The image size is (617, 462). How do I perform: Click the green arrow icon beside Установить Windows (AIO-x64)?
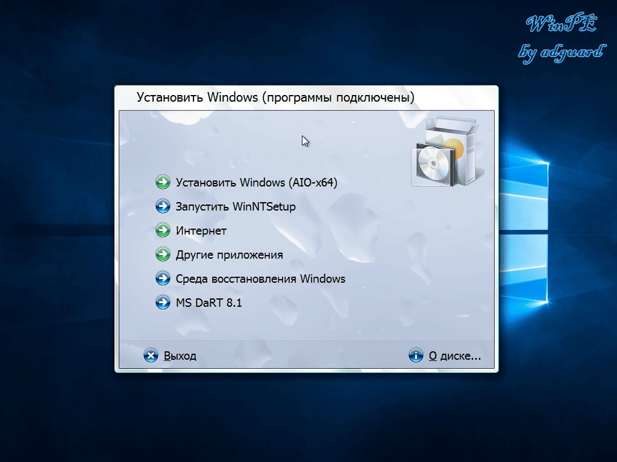tap(163, 182)
